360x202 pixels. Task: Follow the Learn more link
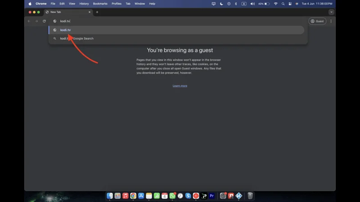[180, 86]
